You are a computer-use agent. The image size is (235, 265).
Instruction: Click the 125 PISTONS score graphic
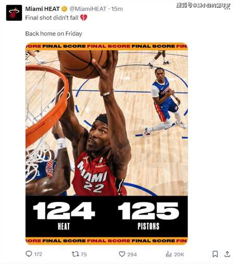[x=148, y=216]
